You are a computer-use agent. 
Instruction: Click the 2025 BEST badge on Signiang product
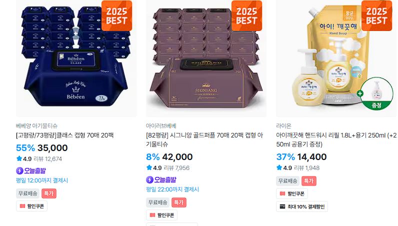246,15
